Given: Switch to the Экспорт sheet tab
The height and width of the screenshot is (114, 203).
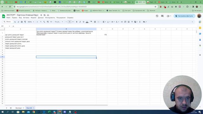Looking at the screenshot, I should [x=19, y=108].
